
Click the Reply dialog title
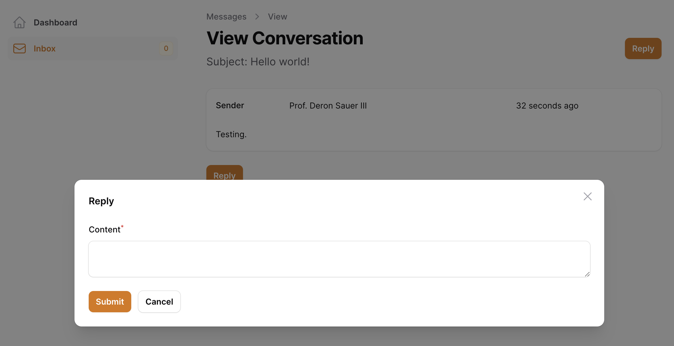pos(101,201)
